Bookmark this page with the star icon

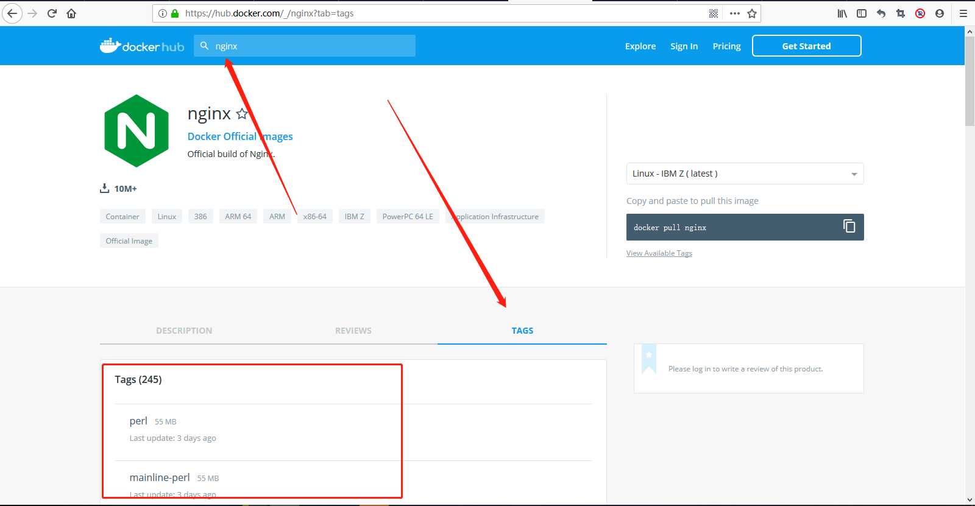[x=752, y=13]
